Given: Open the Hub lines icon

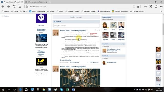Looking at the screenshot, I should click(x=145, y=6).
